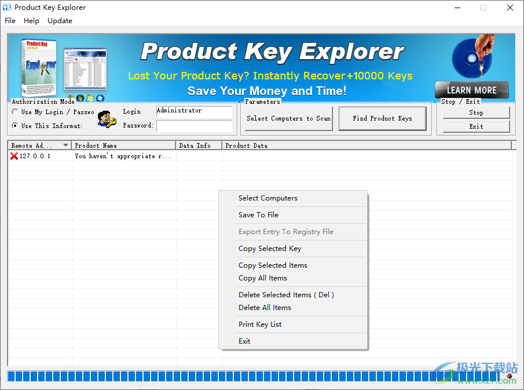Click the Exit button in the Stop / Exit group
Viewport: 524px width, 390px height.
click(476, 126)
